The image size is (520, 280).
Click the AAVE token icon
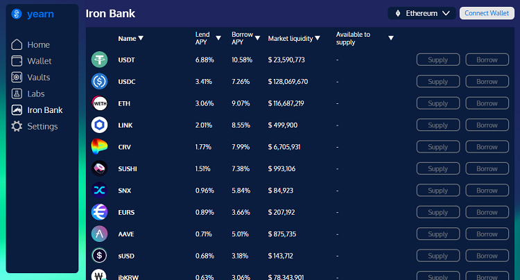click(99, 234)
